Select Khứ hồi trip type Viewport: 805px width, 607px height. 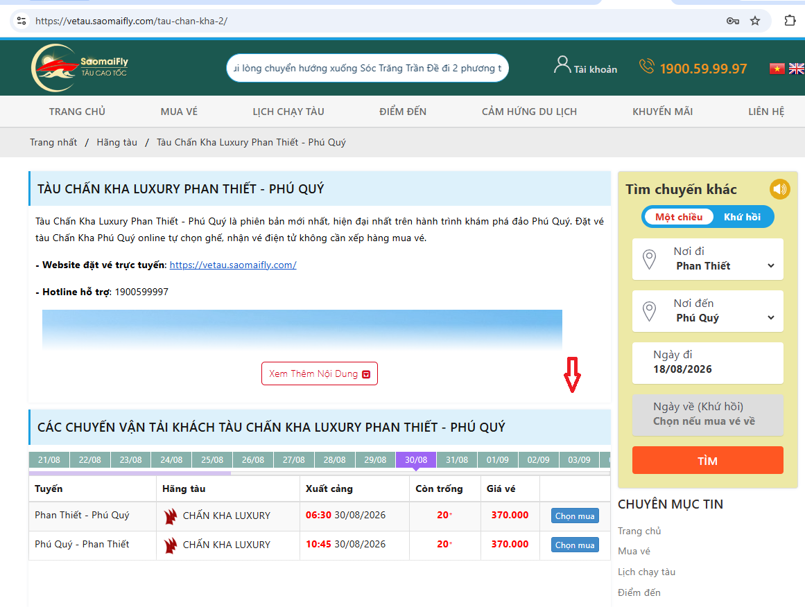click(742, 217)
